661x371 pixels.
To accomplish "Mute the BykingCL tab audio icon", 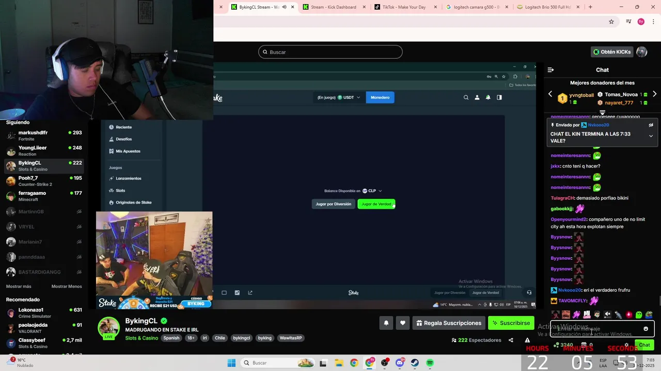I will pyautogui.click(x=284, y=7).
